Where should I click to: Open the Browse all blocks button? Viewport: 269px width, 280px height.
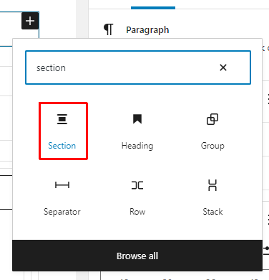[x=137, y=256]
